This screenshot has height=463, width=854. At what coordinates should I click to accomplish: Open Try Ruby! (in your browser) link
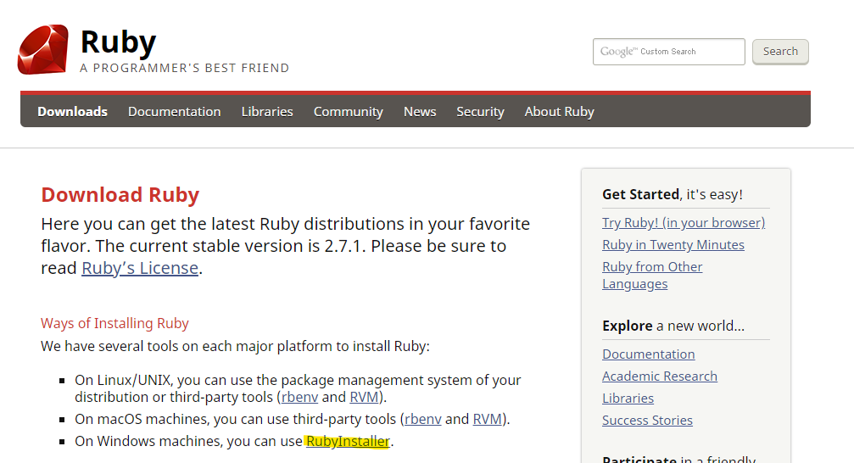click(x=684, y=223)
